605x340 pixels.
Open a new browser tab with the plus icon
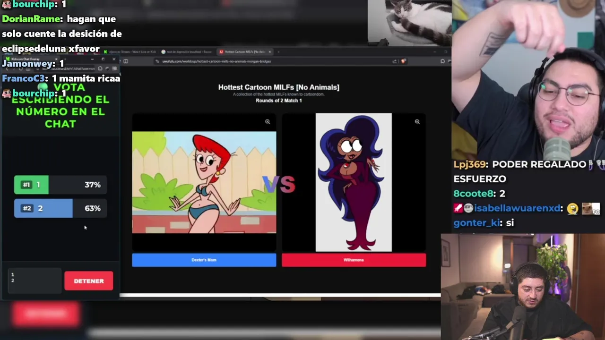click(x=278, y=51)
